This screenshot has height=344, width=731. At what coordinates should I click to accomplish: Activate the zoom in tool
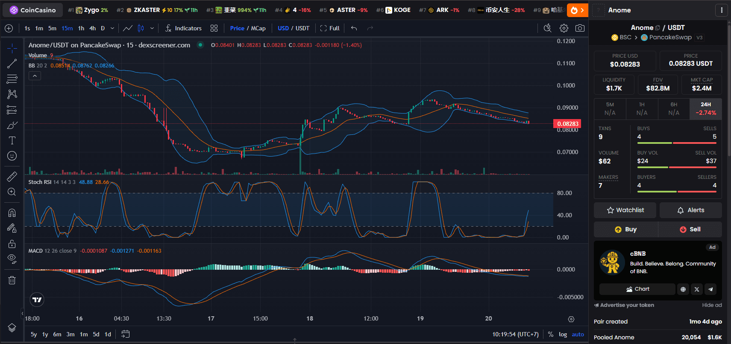tap(12, 192)
